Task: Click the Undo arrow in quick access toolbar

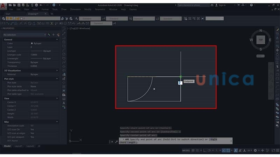Action: (x=41, y=5)
